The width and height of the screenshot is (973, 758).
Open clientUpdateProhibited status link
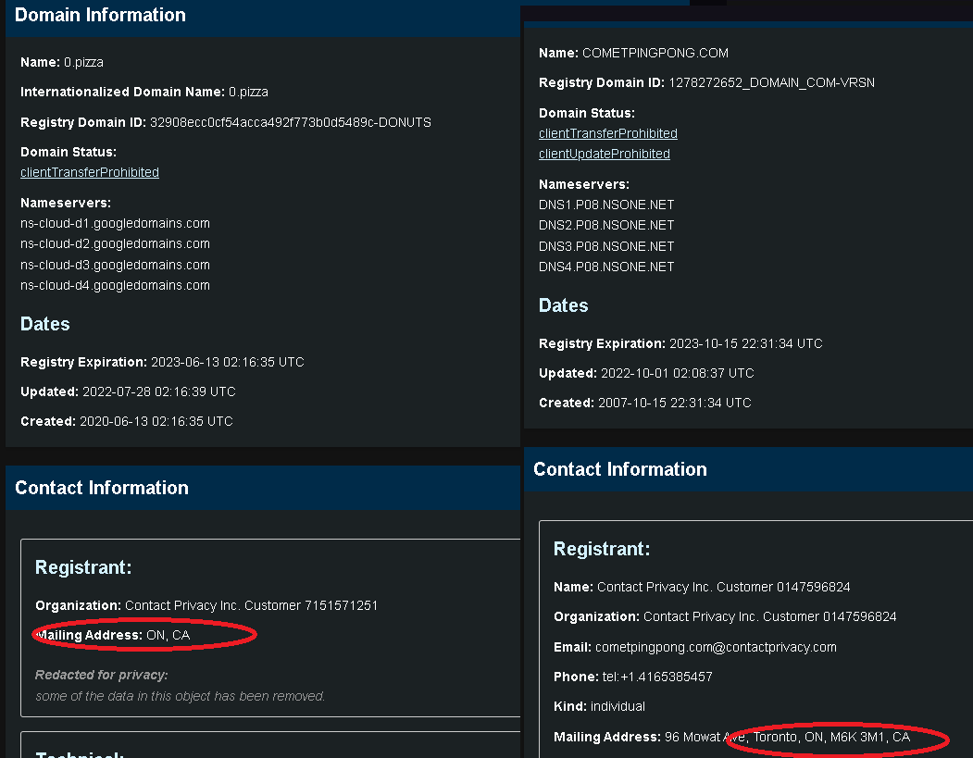(x=604, y=154)
